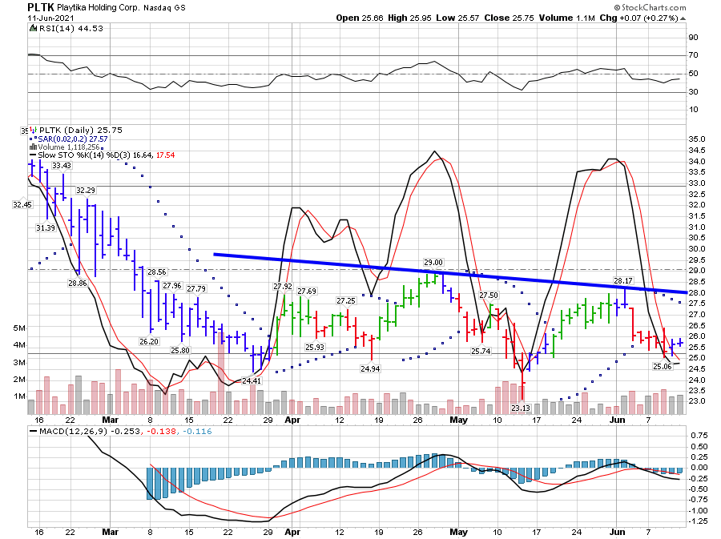This screenshot has height=539, width=721.
Task: Click the 33.43 price annotation
Action: coord(62,166)
